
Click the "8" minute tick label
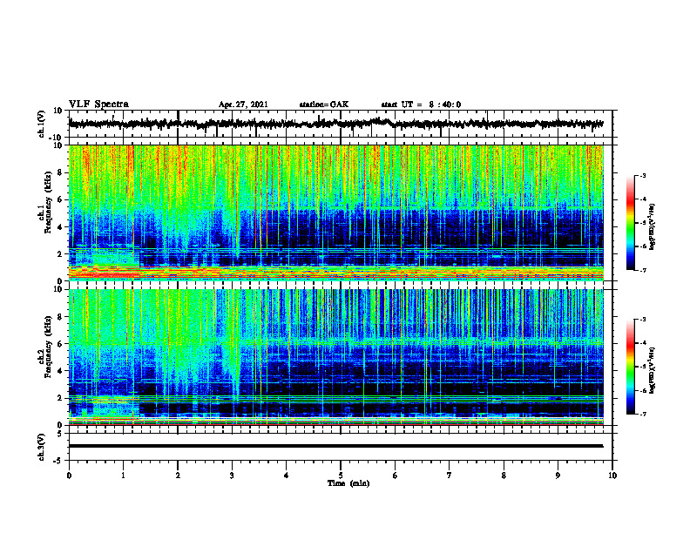[x=504, y=476]
